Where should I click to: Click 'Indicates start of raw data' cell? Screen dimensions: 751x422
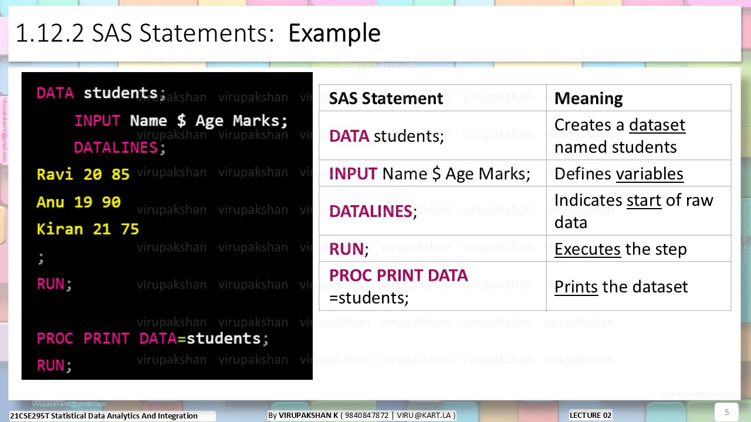coord(638,211)
